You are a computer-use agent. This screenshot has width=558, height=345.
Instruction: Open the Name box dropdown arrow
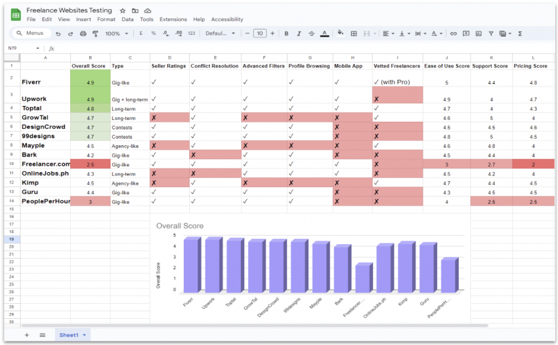pyautogui.click(x=37, y=48)
